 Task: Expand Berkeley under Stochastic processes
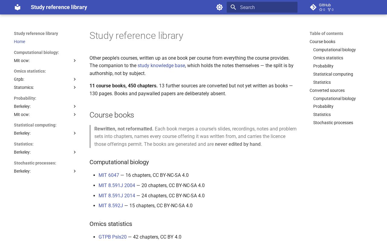(x=75, y=171)
